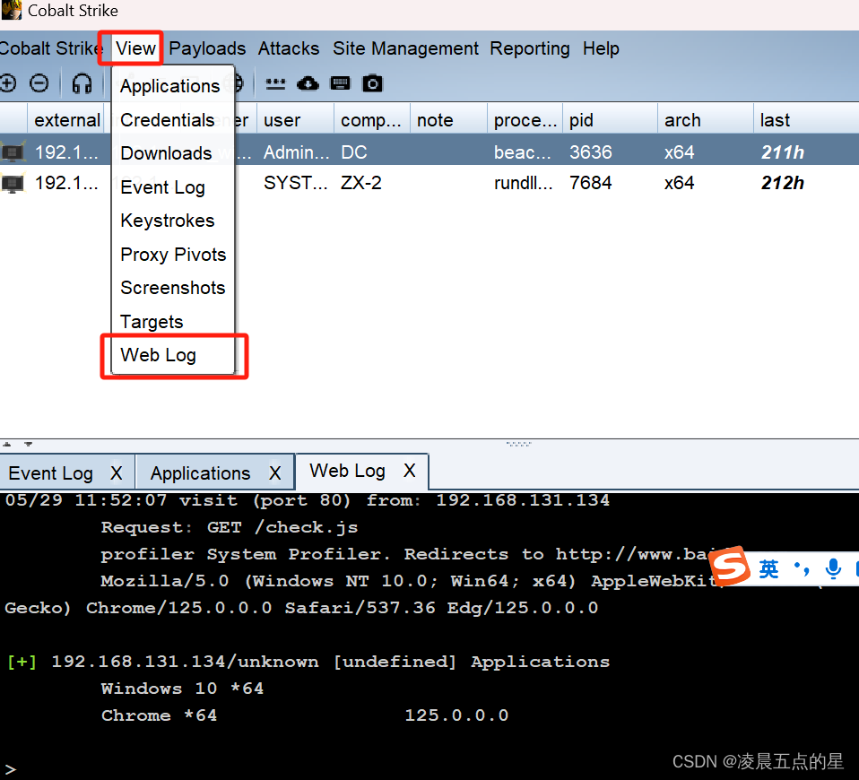This screenshot has height=780, width=859.
Task: Click the microphone icon in IME bar
Action: click(x=833, y=569)
